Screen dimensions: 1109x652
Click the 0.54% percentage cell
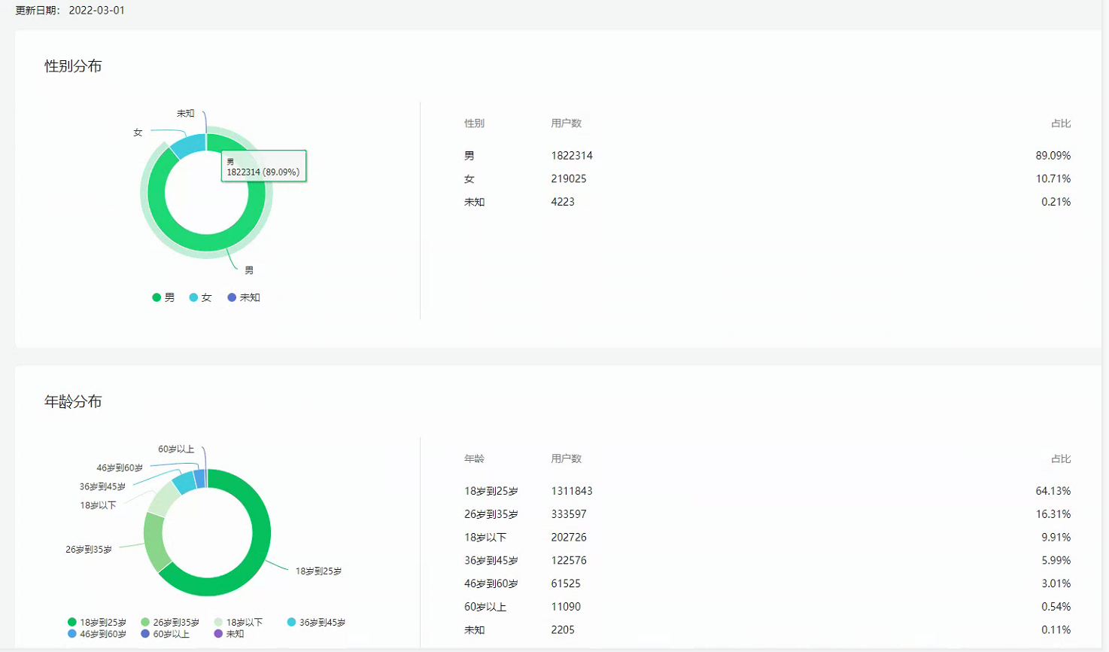point(1056,607)
